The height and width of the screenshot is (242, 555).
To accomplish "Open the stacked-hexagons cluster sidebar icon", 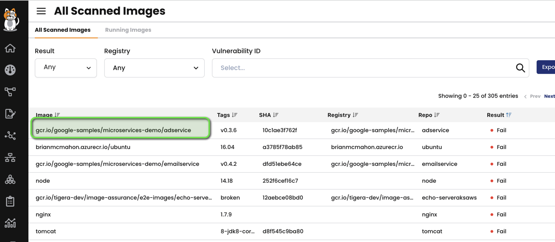I will click(10, 179).
